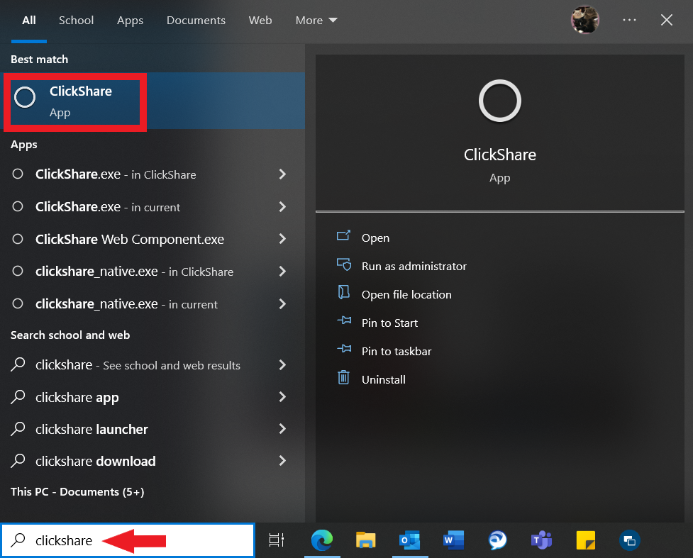This screenshot has width=693, height=558.
Task: Open clickshare See school and web results
Action: pos(137,365)
